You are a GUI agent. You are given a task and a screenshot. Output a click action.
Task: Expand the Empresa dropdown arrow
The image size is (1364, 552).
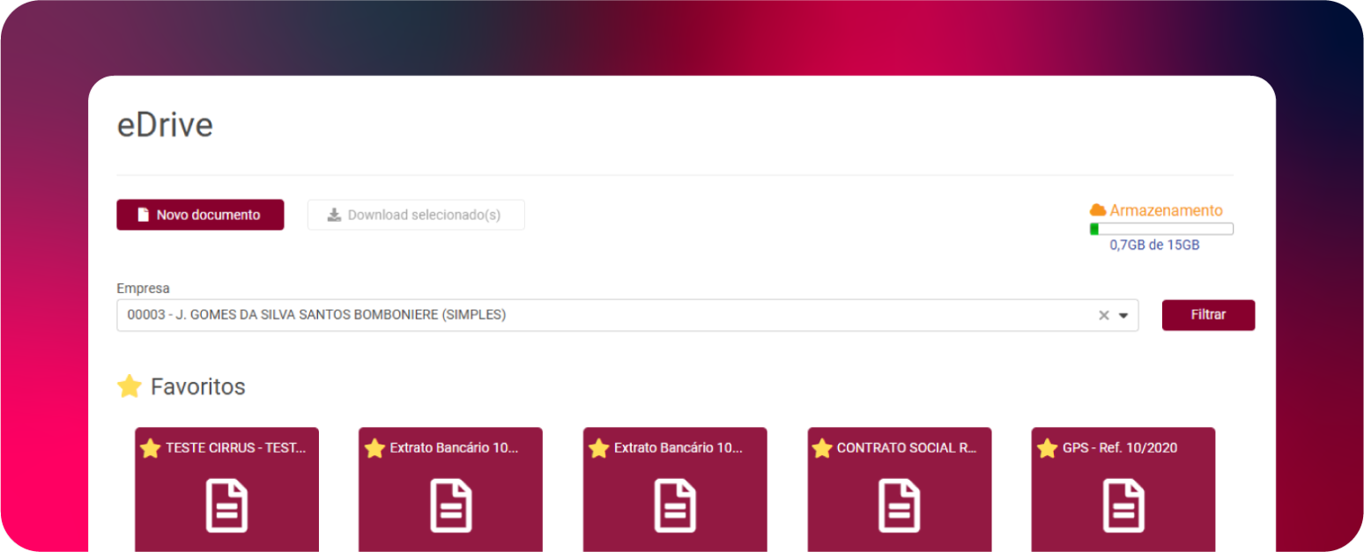[x=1123, y=315]
